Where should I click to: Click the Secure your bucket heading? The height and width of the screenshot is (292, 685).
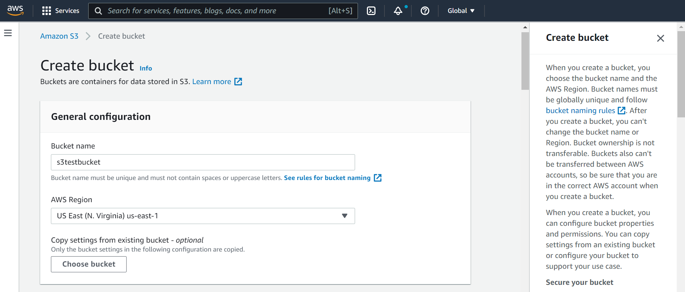pyautogui.click(x=580, y=282)
